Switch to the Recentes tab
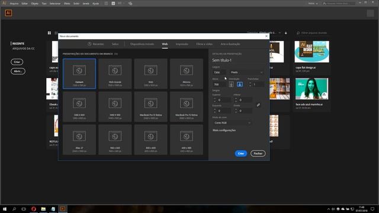The height and width of the screenshot is (213, 379). [x=96, y=44]
